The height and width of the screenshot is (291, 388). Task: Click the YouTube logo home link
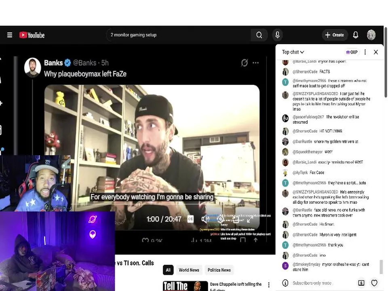[32, 35]
